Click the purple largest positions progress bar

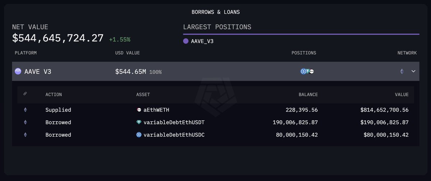click(301, 34)
